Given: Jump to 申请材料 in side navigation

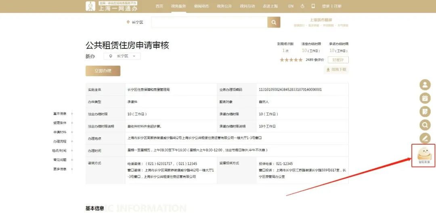Looking at the screenshot, I should [x=60, y=132].
